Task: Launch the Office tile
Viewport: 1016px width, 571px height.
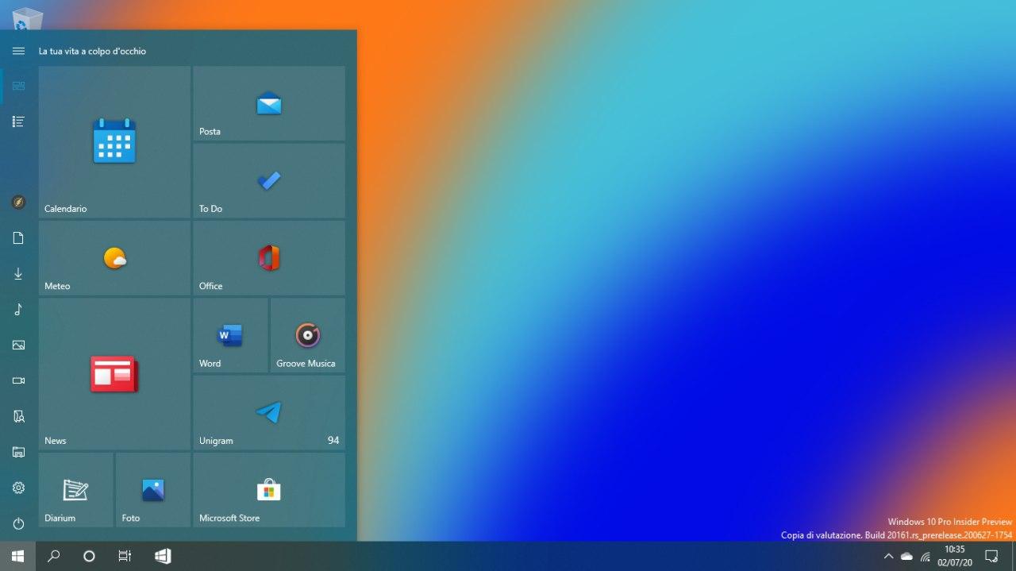Action: click(269, 258)
